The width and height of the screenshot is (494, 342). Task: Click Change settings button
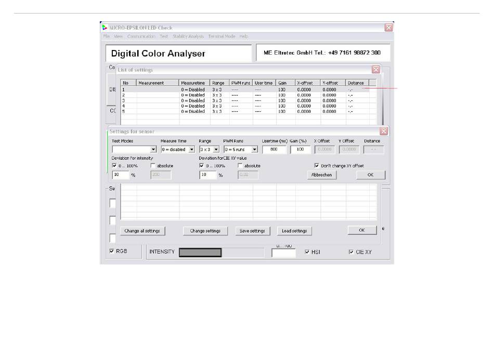[205, 231]
